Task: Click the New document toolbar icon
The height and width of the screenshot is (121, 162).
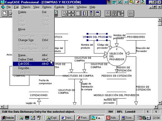Action: pos(5,13)
